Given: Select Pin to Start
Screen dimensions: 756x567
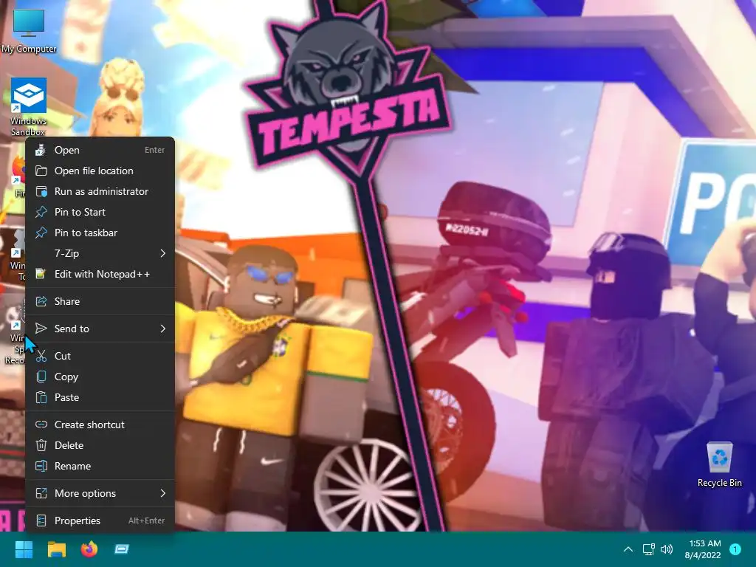Looking at the screenshot, I should click(x=100, y=212).
